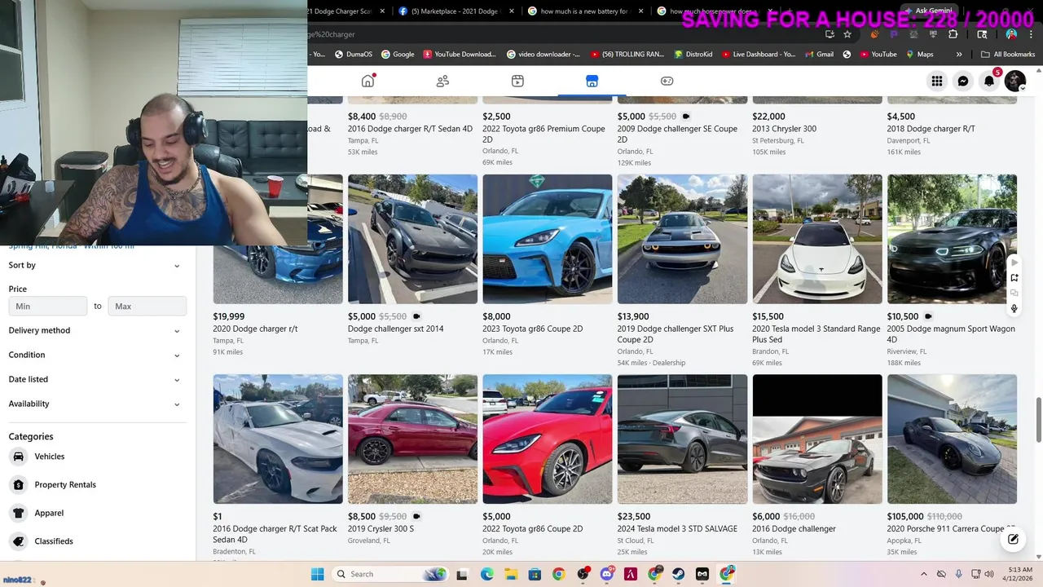Screen dimensions: 1043x587
Task: Open the Gmail bookmark
Action: 818,55
